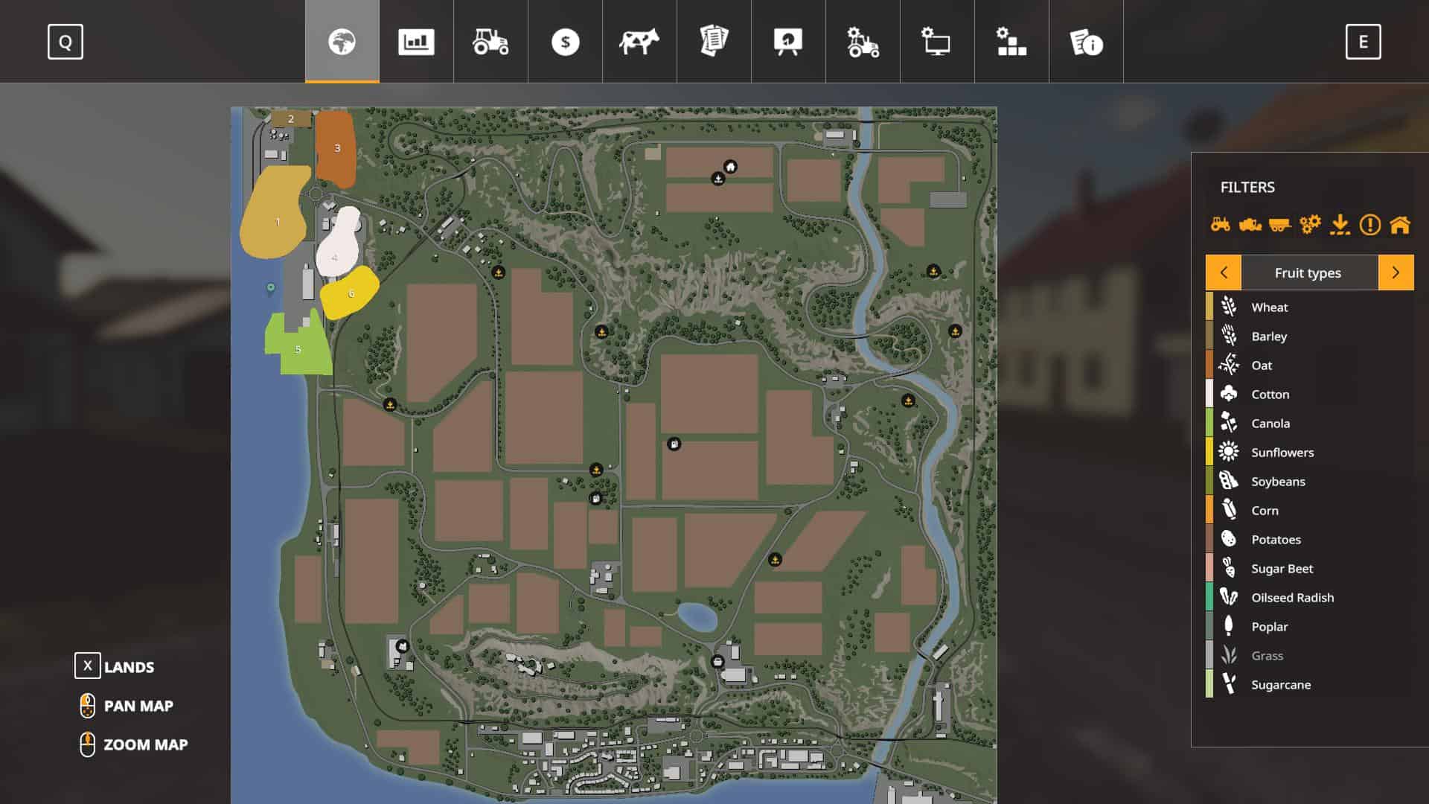
Task: Open the animals cow tab
Action: click(639, 42)
